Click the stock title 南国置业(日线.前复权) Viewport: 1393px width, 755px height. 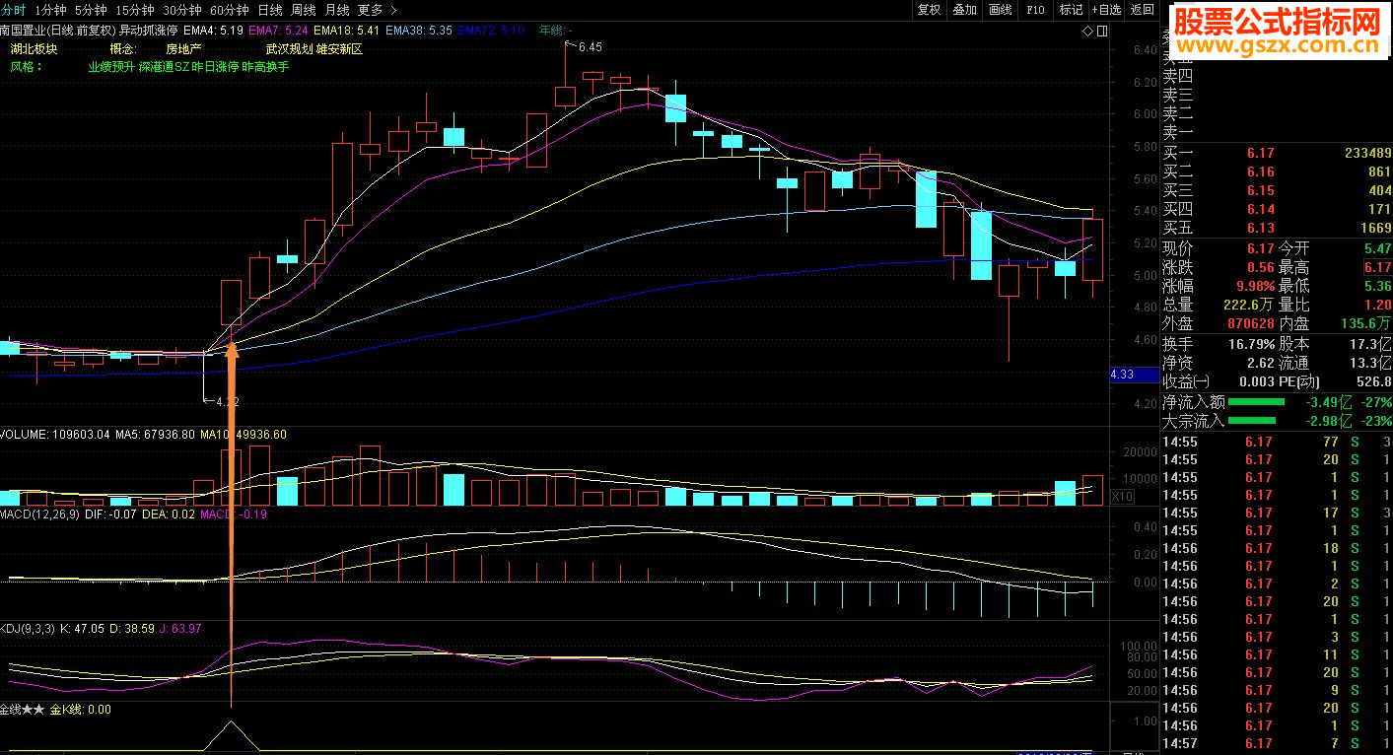(x=58, y=31)
